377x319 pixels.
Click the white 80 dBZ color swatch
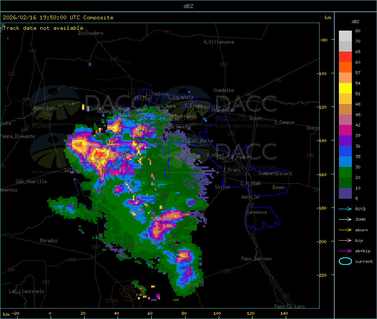[345, 36]
